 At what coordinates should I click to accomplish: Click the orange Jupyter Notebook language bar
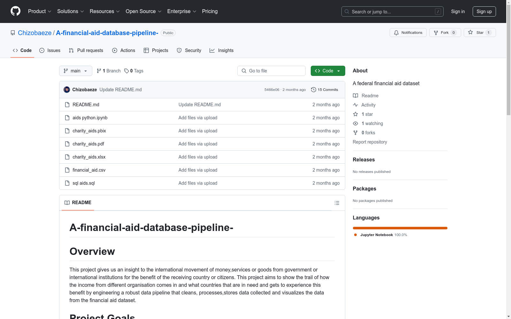[x=400, y=228]
